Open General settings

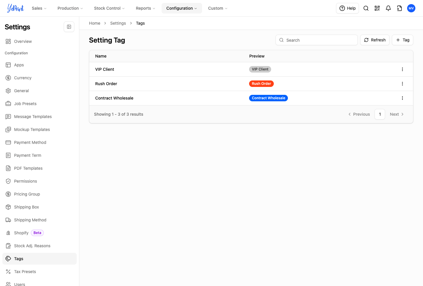39,91
